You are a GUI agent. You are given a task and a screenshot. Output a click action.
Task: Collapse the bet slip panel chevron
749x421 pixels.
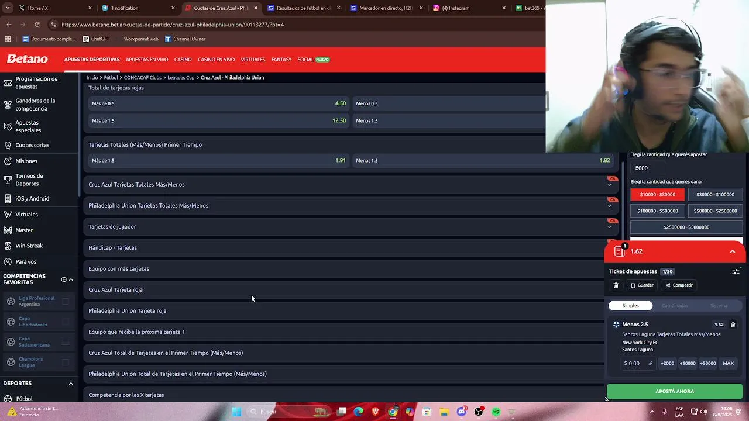(732, 251)
